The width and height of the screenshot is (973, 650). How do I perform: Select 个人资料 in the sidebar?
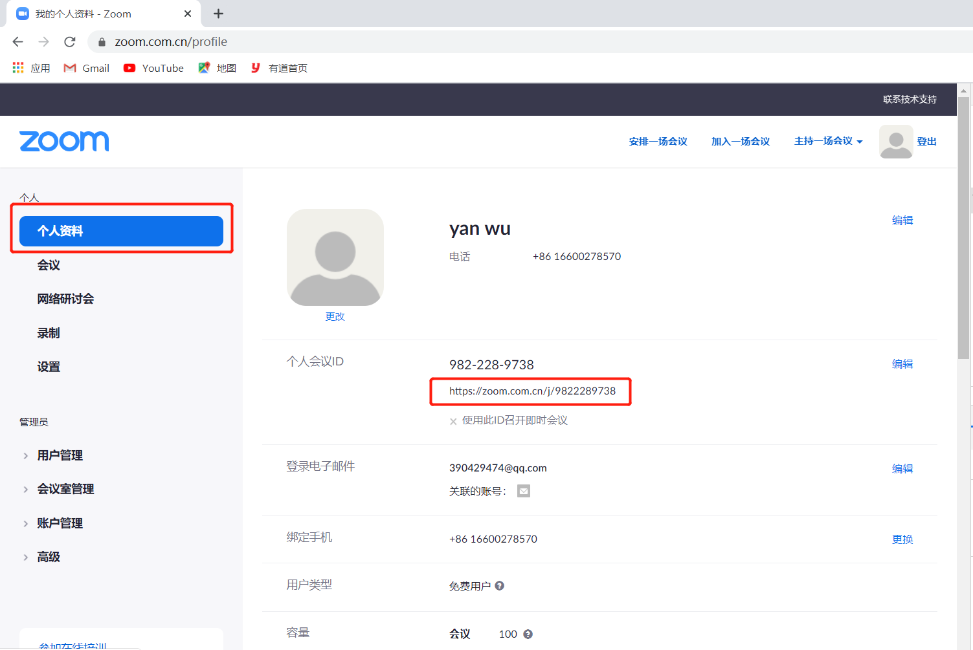click(122, 231)
